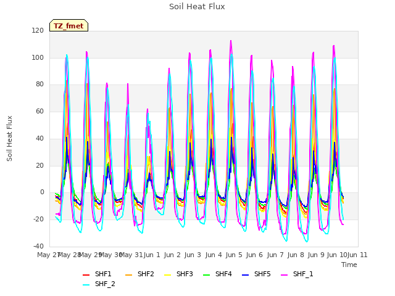The height and width of the screenshot is (296, 395).
Task: Click the highest magenta peak near Jun 5
Action: [231, 41]
